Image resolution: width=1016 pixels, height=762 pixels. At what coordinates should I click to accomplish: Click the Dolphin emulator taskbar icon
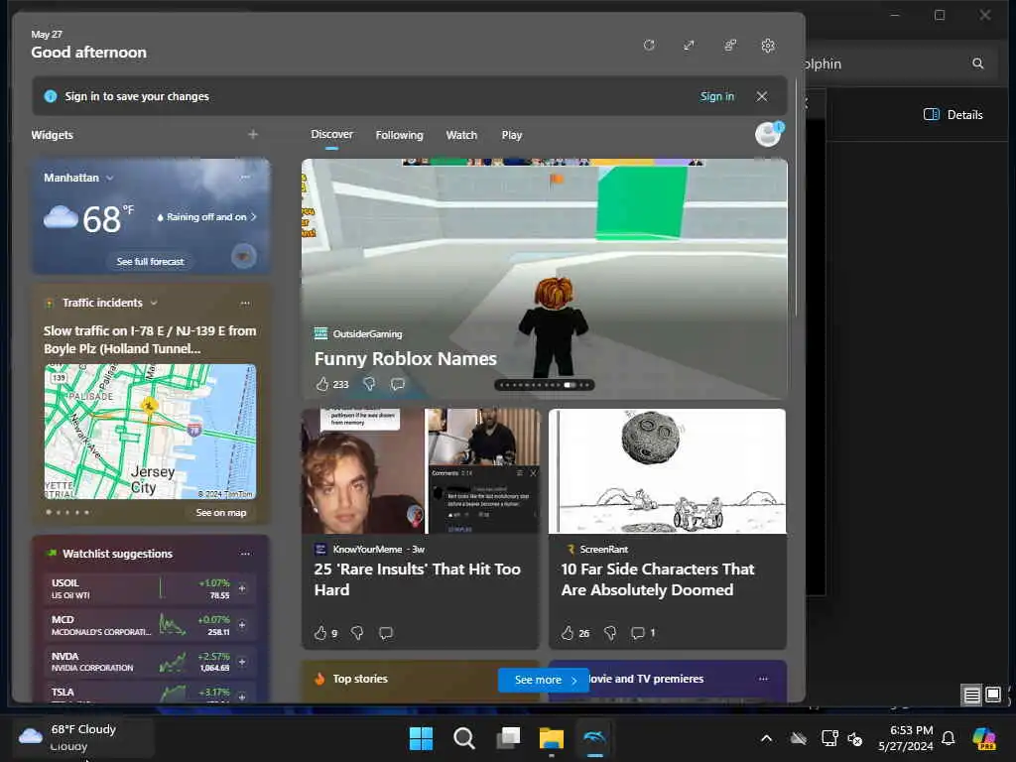[595, 737]
